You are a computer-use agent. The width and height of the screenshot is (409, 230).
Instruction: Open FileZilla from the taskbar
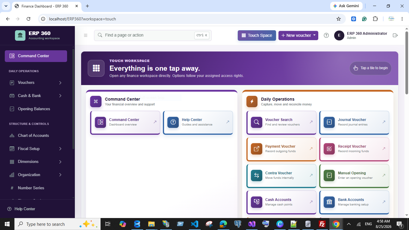(x=322, y=224)
